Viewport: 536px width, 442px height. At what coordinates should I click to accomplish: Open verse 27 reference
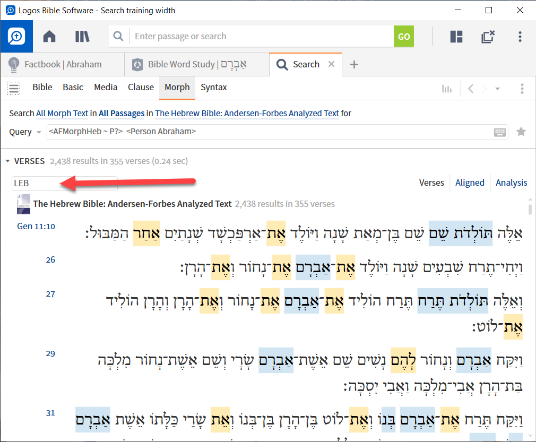(50, 294)
